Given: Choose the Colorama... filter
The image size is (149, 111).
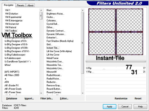Looking at the screenshot, I should coord(52,21).
